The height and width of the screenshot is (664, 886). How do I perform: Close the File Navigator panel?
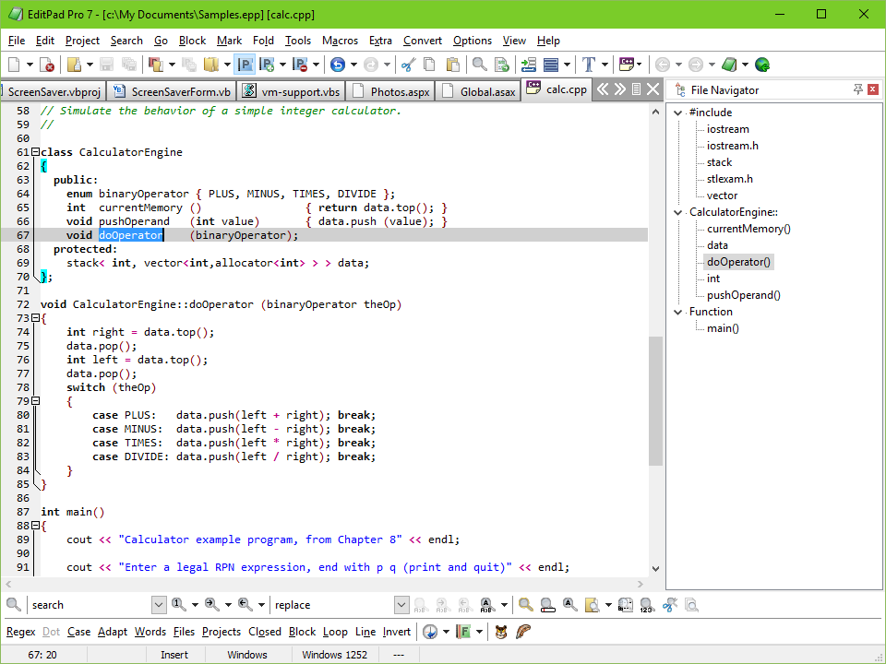[x=873, y=89]
